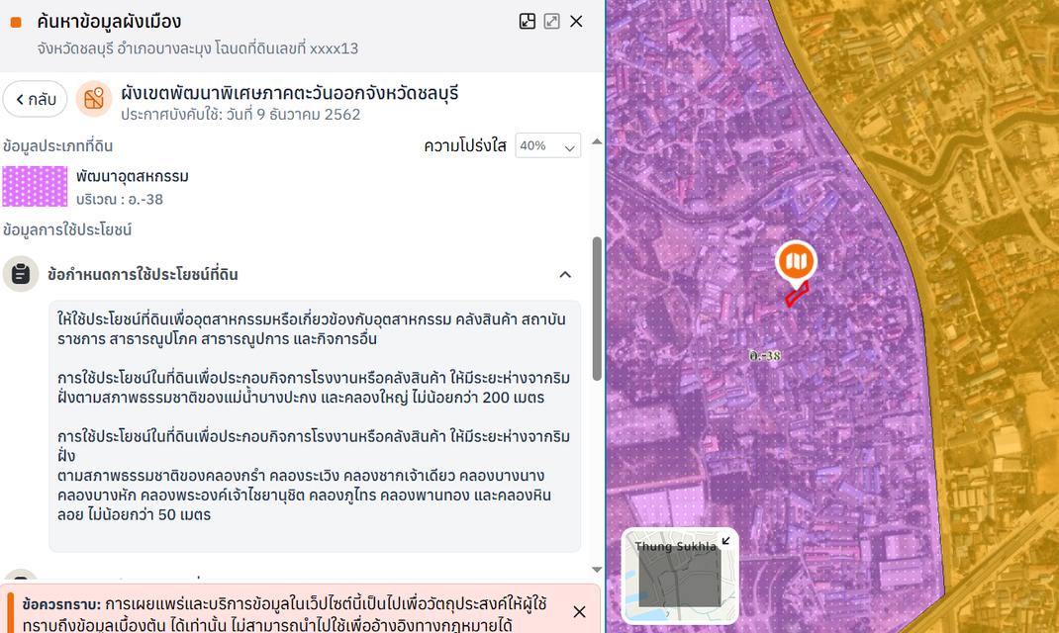Click the panel scrollbar down arrow
Image resolution: width=1059 pixels, height=633 pixels.
(597, 570)
